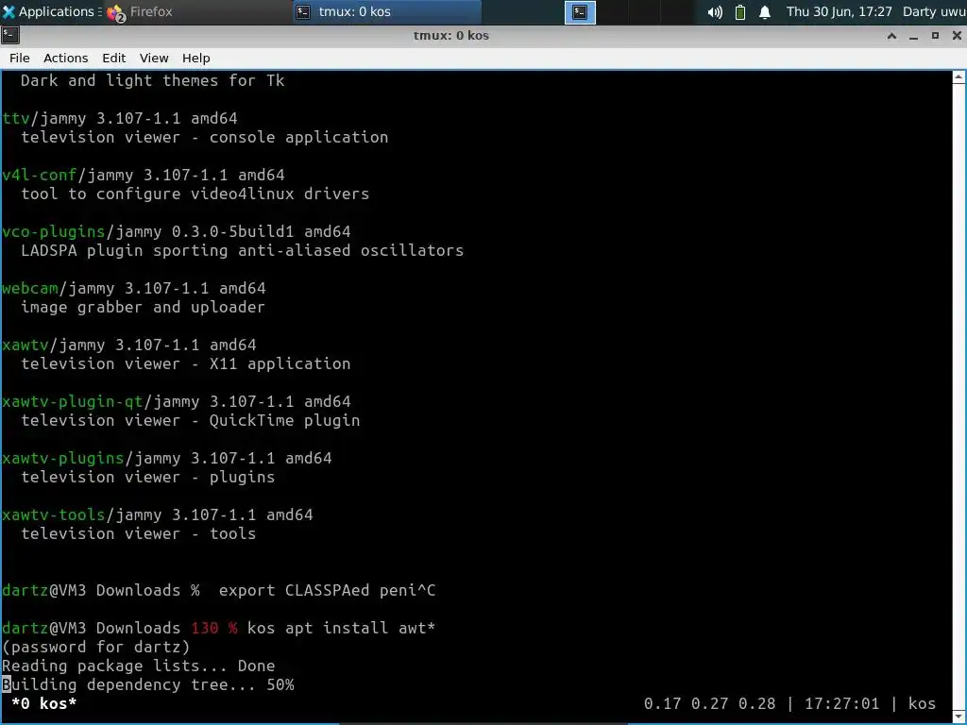Click 'LADSPA plugin sporting anti-aliased oscillators' text
This screenshot has height=725, width=967.
(x=242, y=250)
